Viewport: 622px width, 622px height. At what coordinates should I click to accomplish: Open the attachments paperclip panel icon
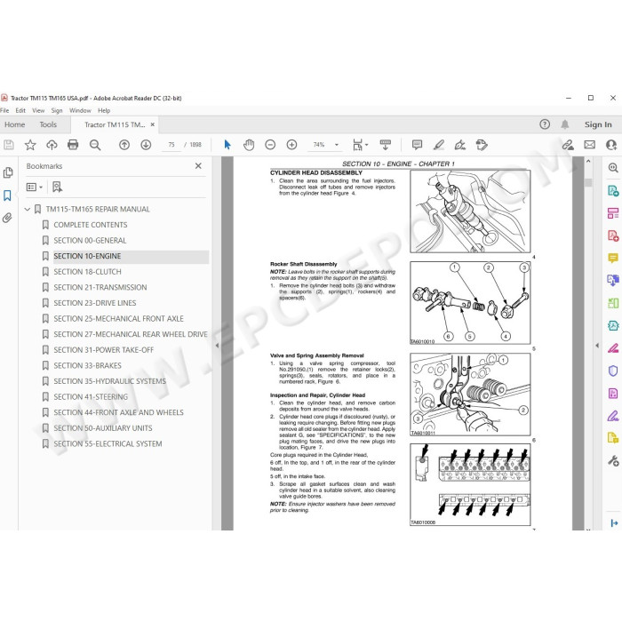pos(7,218)
